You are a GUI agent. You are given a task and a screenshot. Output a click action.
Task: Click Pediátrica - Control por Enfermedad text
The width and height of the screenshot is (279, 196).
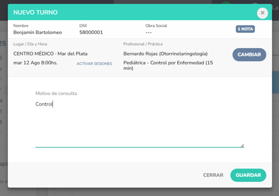point(168,66)
